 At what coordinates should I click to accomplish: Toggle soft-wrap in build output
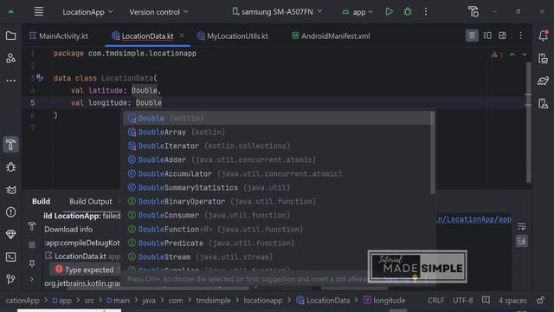tap(521, 226)
